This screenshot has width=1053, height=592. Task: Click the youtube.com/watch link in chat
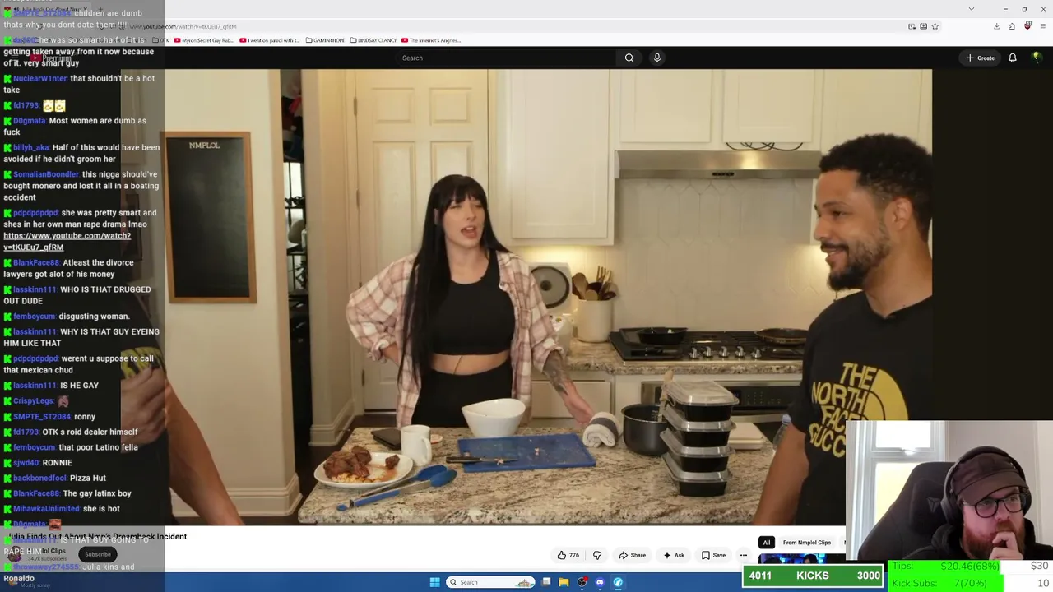67,241
